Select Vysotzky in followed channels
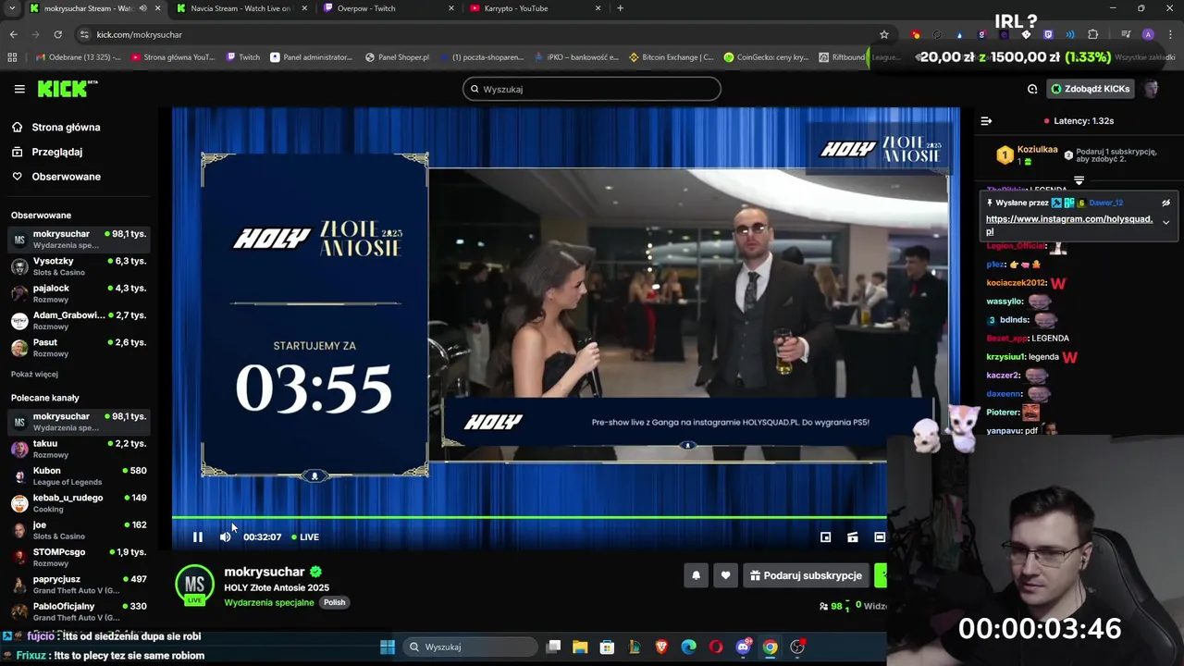 [79, 266]
